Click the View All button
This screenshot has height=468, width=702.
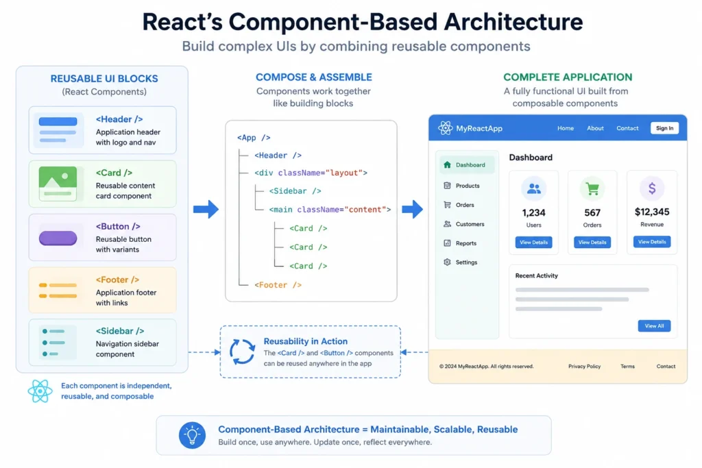[x=654, y=325]
